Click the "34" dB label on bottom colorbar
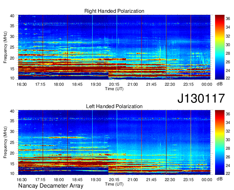 (x=228, y=123)
